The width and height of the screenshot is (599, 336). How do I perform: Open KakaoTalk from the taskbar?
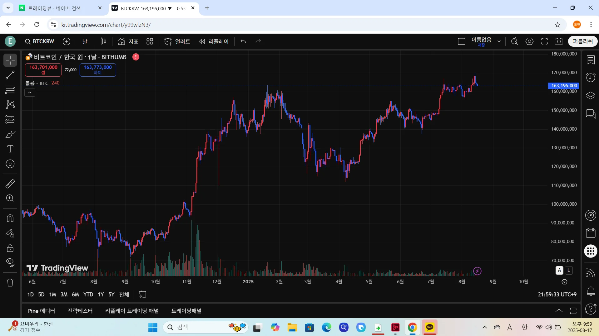[x=430, y=327]
